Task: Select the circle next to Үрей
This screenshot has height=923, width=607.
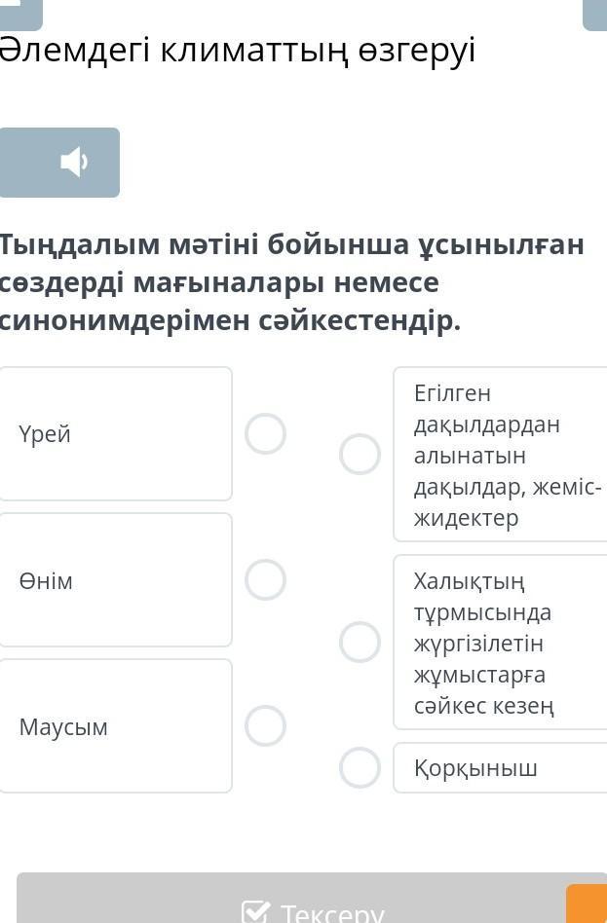Action: pos(265,434)
